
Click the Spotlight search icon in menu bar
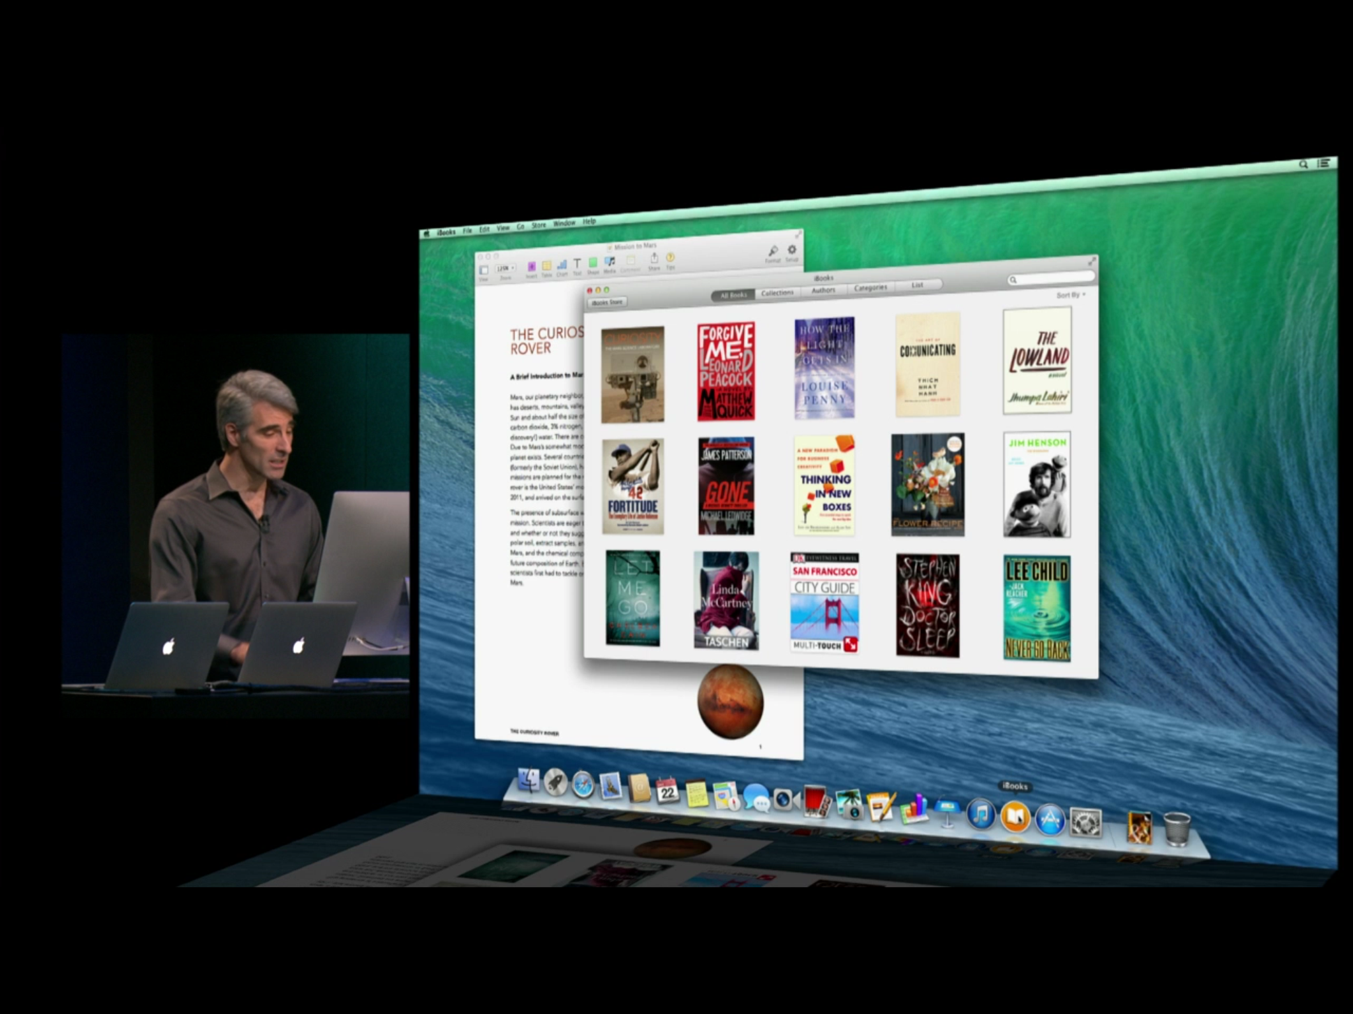(1303, 164)
